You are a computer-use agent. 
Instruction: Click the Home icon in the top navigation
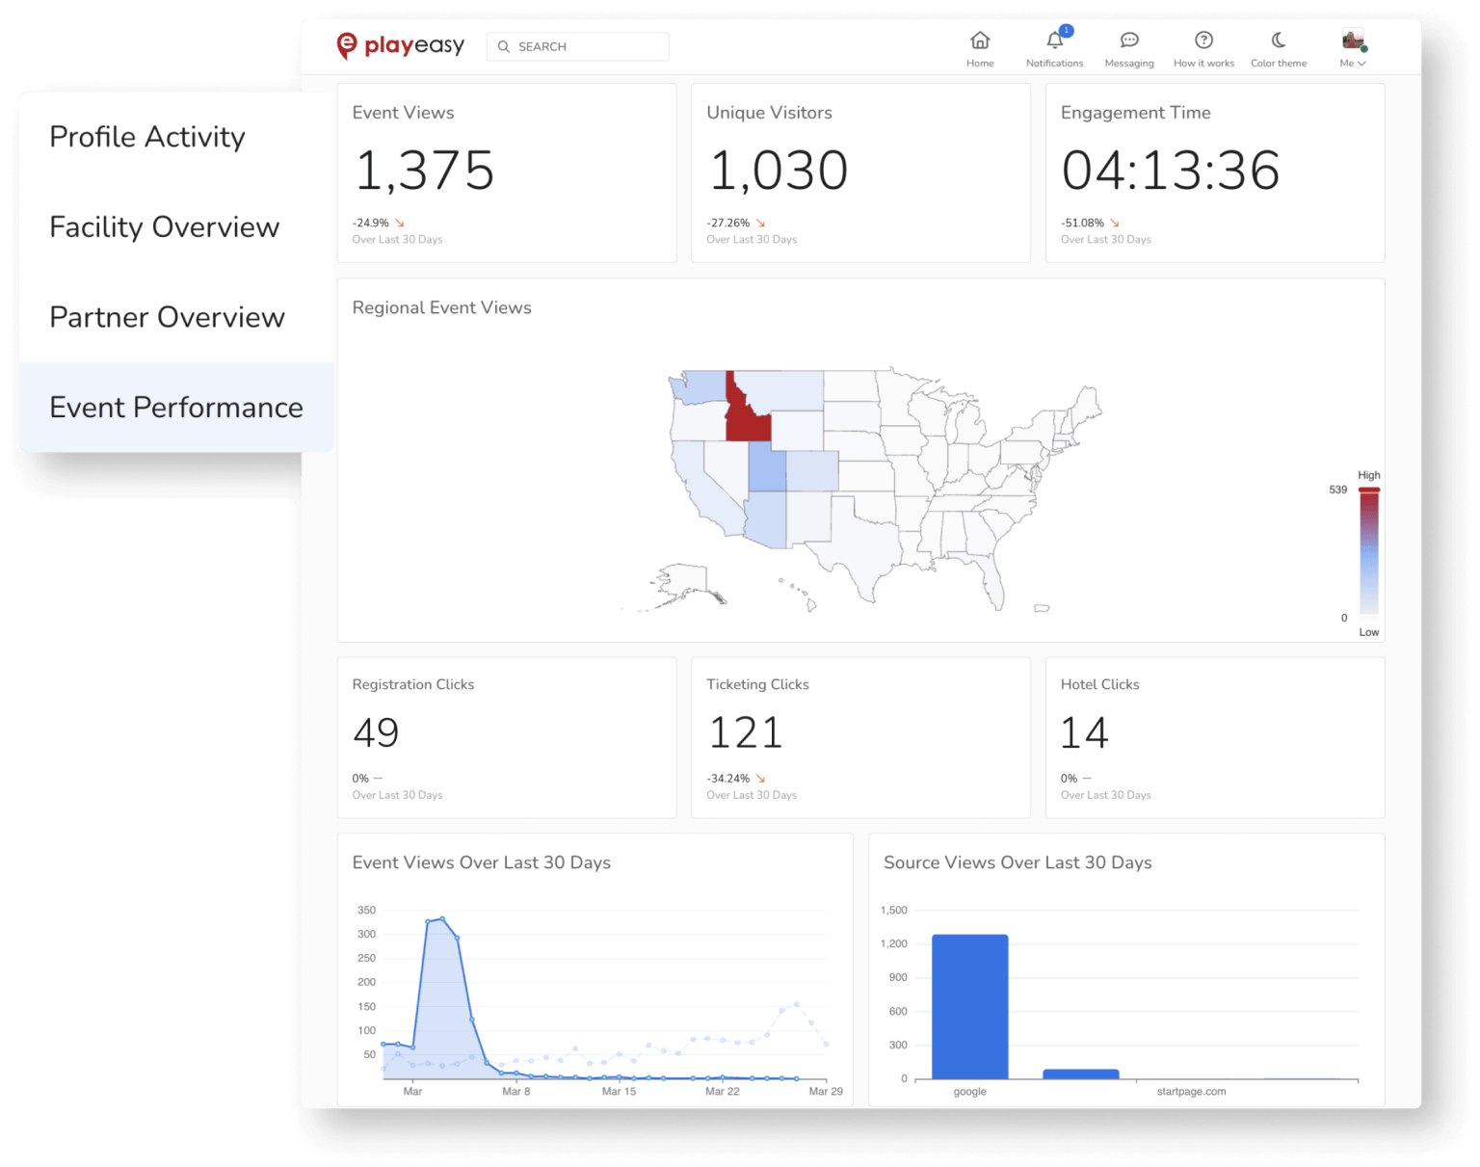pos(980,41)
